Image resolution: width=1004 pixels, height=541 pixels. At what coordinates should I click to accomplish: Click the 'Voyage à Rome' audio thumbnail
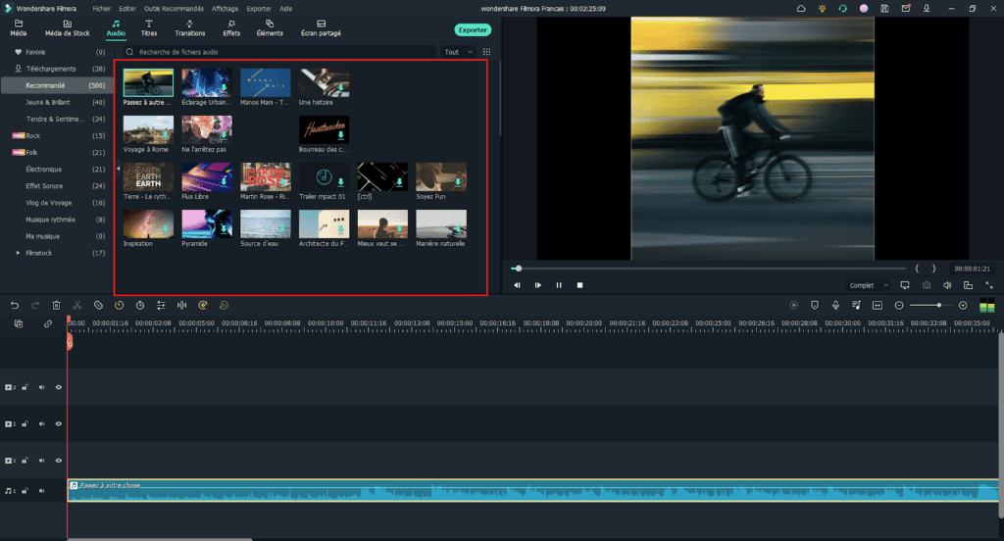(x=148, y=128)
